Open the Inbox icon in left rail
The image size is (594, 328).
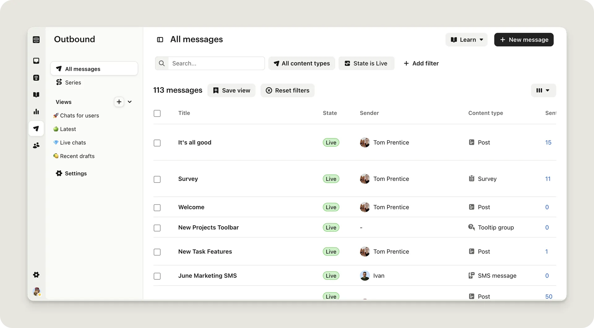[x=36, y=61]
